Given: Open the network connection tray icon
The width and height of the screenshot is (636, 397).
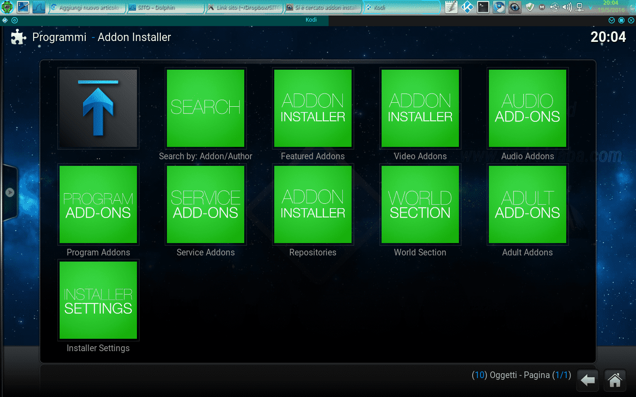Looking at the screenshot, I should (x=580, y=7).
